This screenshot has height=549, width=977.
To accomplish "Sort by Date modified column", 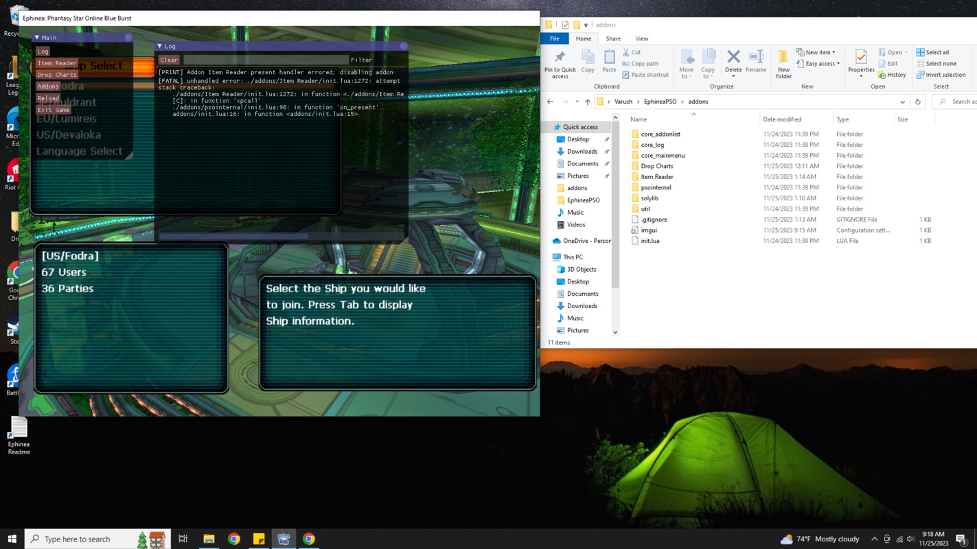I will coord(782,119).
